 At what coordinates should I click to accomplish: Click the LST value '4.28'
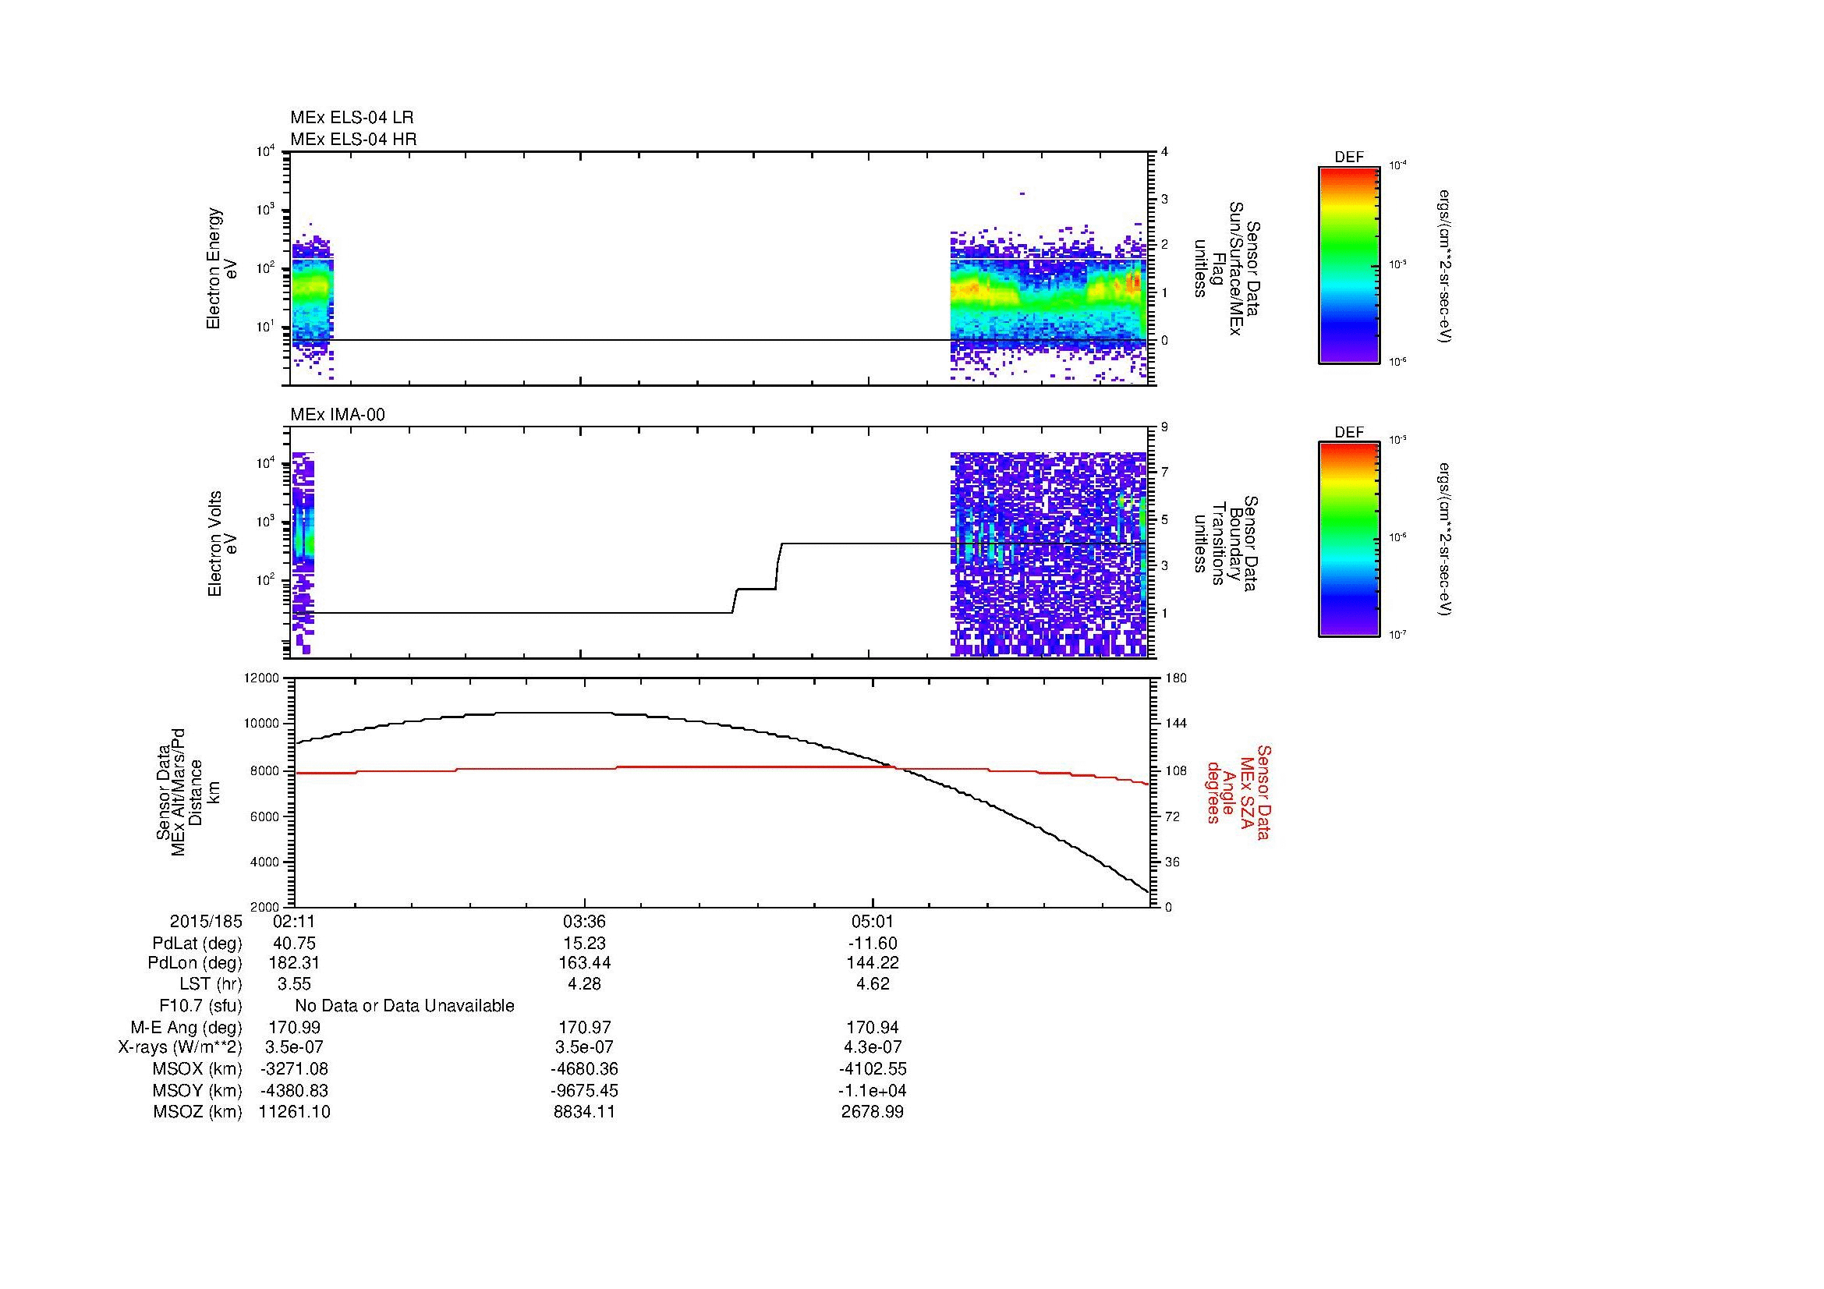point(585,984)
